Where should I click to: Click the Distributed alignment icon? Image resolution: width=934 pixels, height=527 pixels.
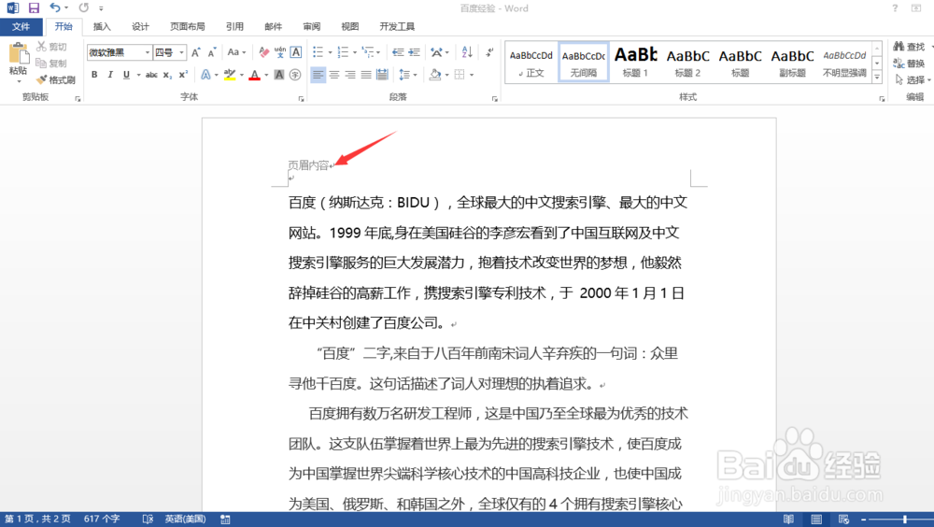point(382,75)
